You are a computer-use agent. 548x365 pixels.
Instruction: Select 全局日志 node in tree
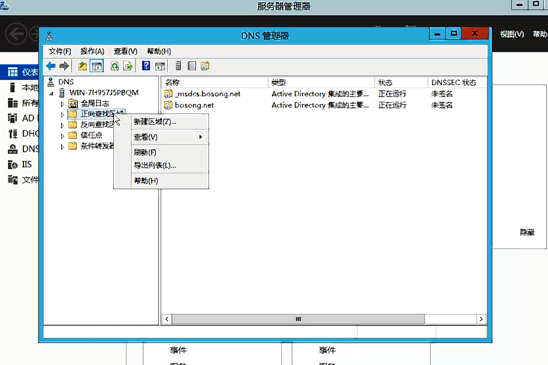(95, 103)
